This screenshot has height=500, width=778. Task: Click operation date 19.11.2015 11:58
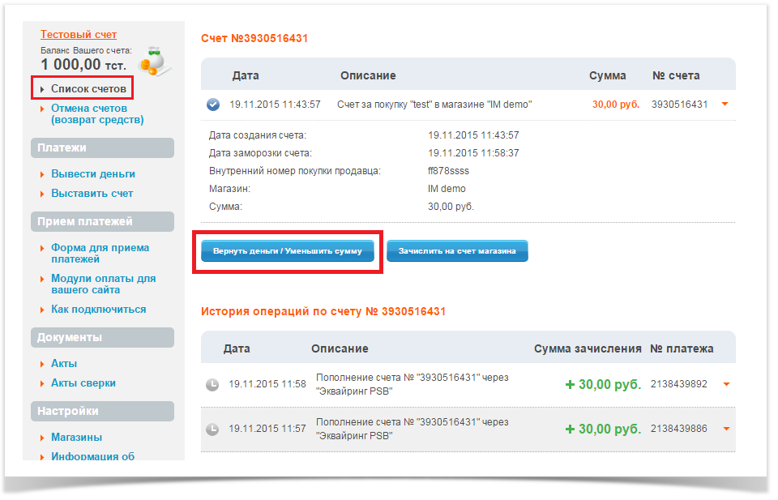pyautogui.click(x=267, y=384)
